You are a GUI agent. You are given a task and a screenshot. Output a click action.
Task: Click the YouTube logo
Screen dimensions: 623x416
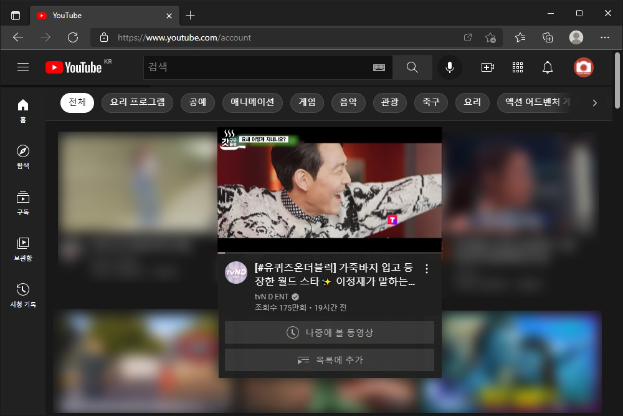click(x=74, y=67)
